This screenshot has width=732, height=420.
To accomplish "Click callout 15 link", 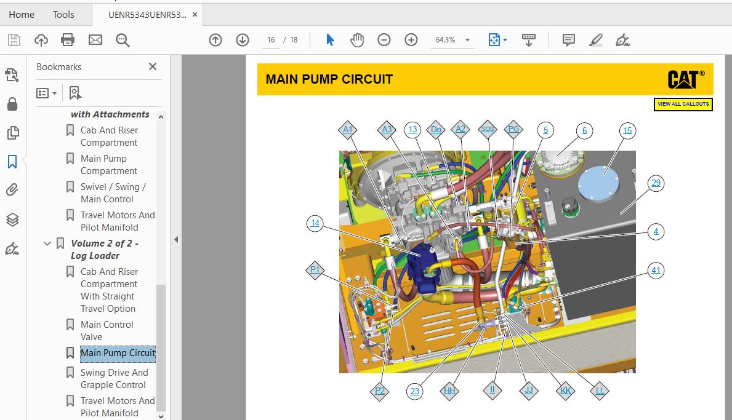I will pyautogui.click(x=627, y=130).
